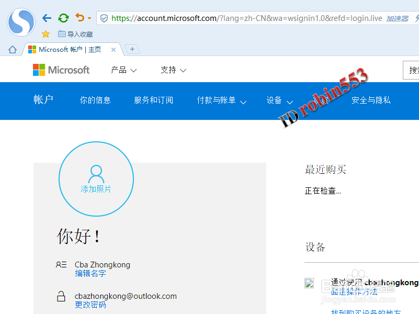Go back with the blue arrow button

(47, 18)
